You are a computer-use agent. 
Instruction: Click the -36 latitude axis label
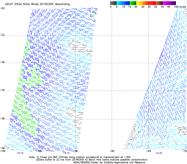click(2, 90)
